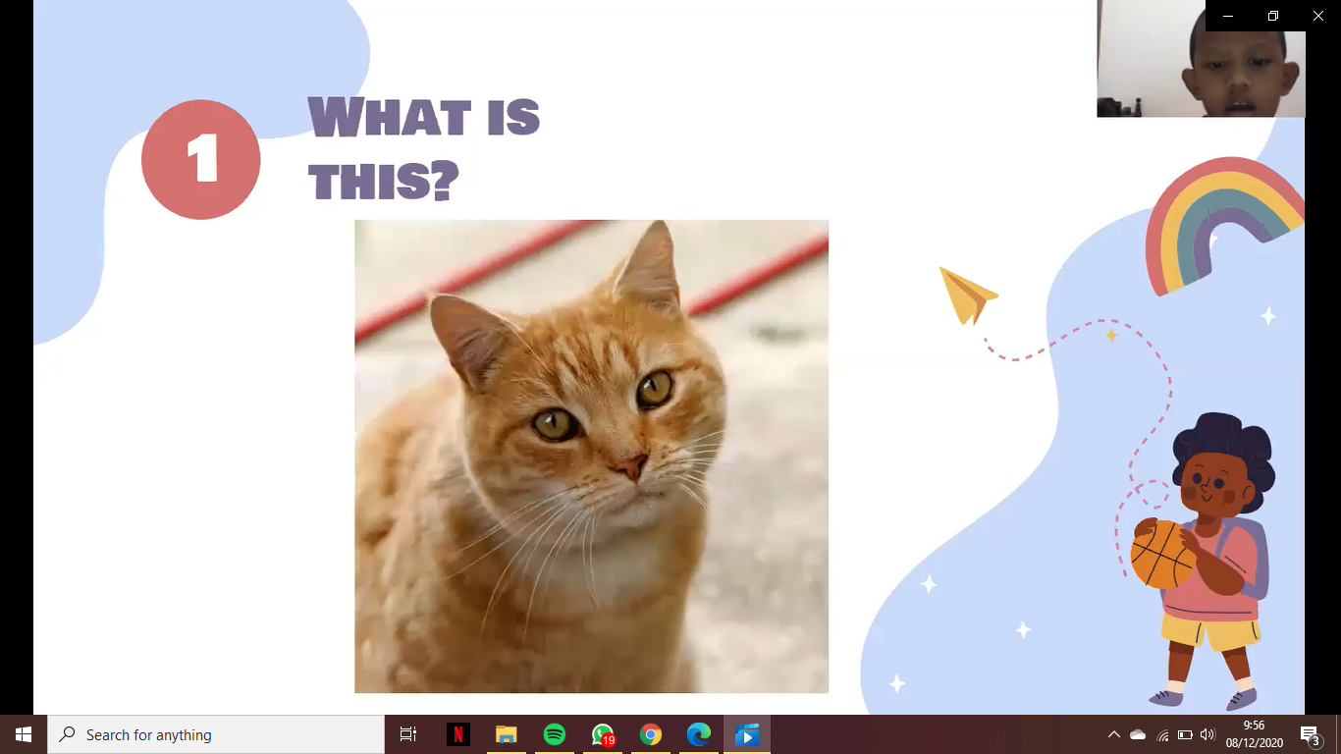Viewport: 1341px width, 754px height.
Task: Open the Wi-Fi network settings icon
Action: point(1162,734)
